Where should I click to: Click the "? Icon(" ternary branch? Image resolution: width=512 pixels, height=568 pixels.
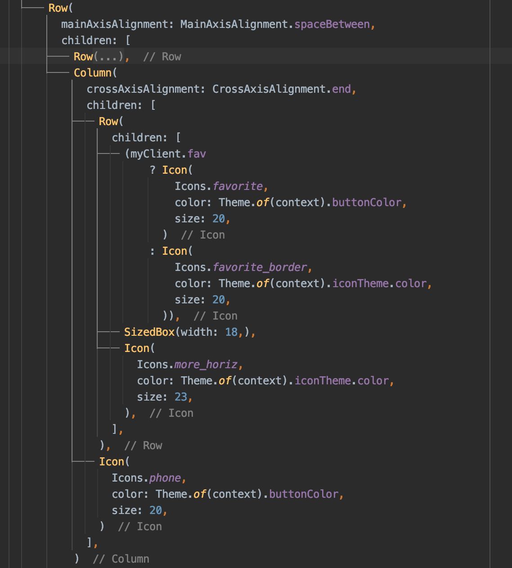tap(171, 170)
